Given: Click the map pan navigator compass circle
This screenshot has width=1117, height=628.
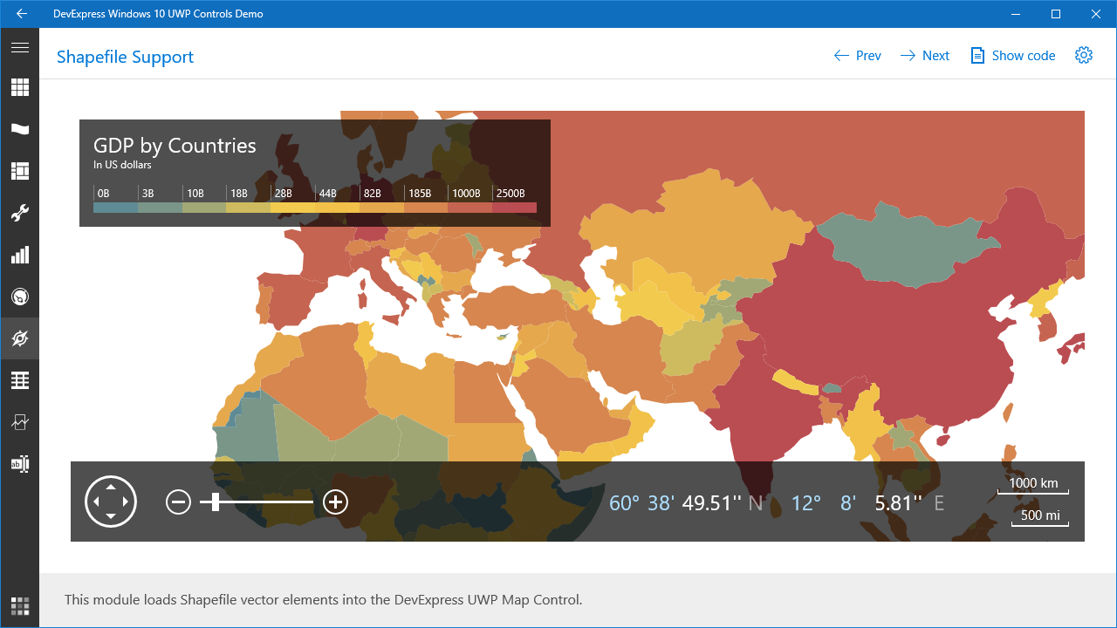Looking at the screenshot, I should click(111, 502).
